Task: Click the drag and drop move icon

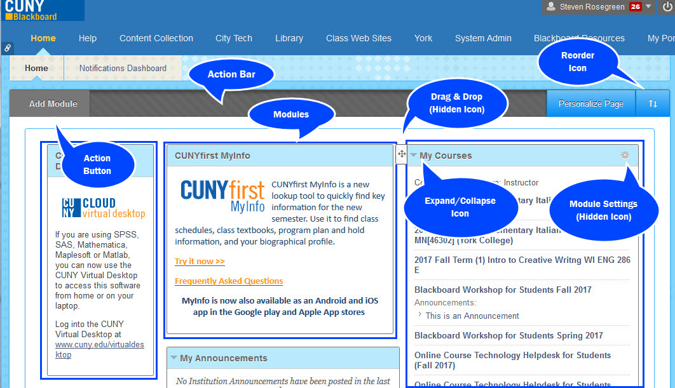Action: (401, 154)
